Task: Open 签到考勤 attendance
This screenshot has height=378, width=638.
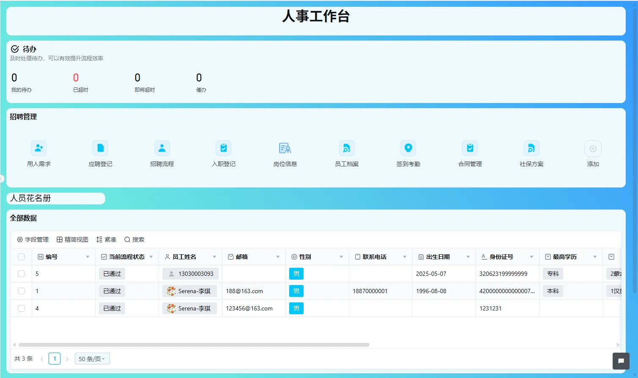Action: [x=408, y=153]
